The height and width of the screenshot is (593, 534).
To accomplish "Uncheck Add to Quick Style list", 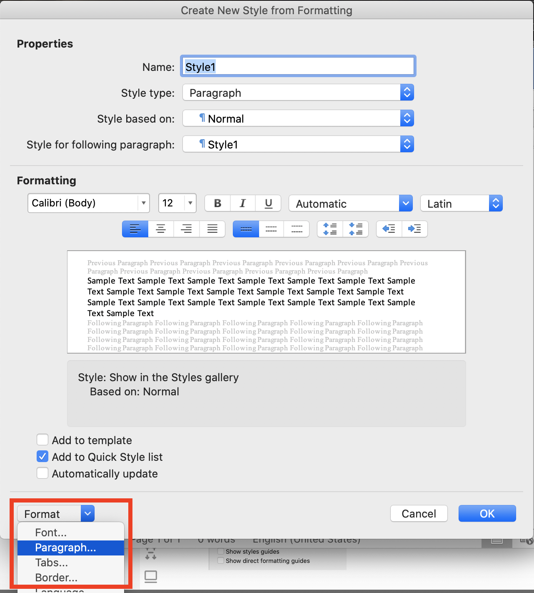I will (42, 457).
